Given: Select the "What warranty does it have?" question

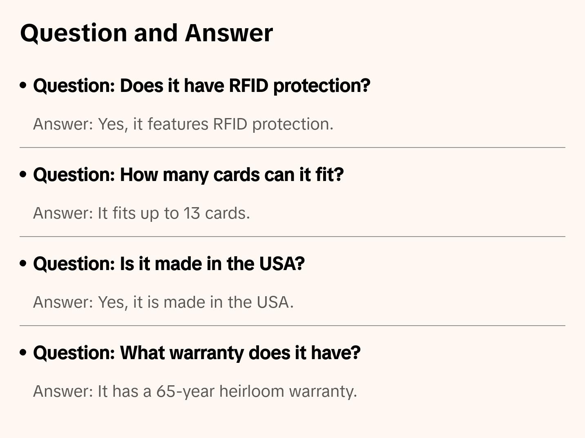Looking at the screenshot, I should click(x=196, y=353).
